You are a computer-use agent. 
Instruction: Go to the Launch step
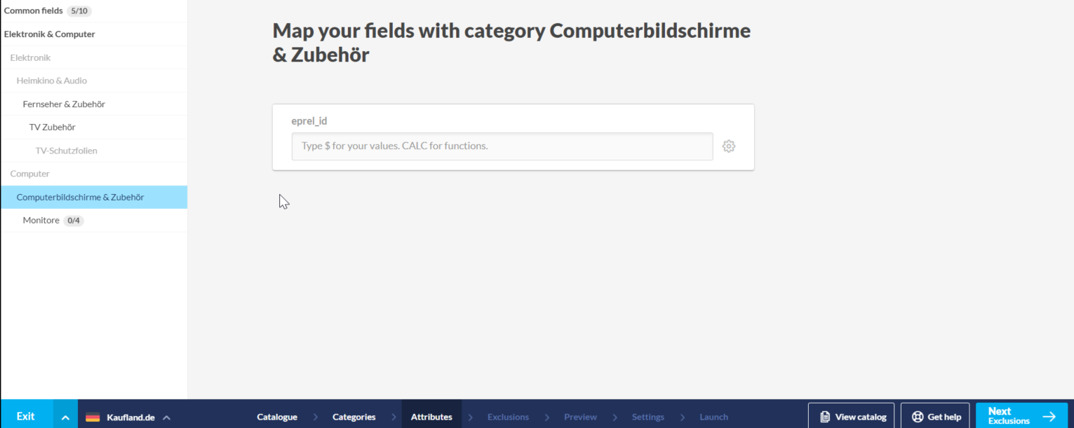click(713, 417)
